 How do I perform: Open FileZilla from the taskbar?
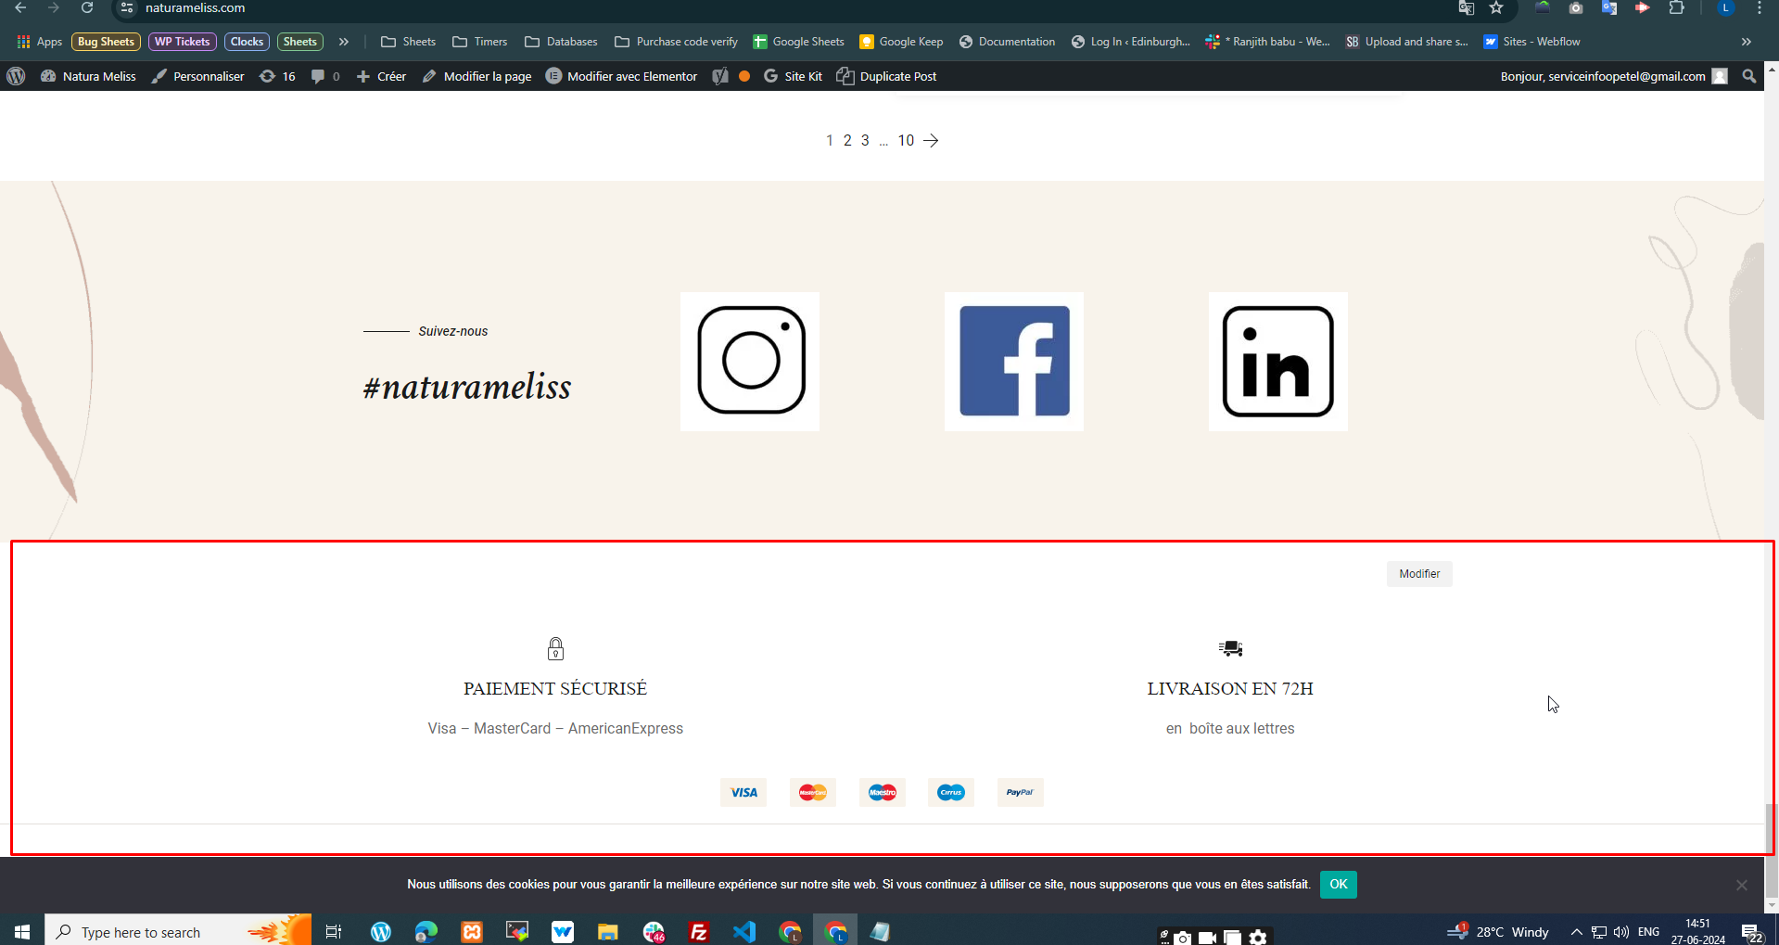[699, 931]
